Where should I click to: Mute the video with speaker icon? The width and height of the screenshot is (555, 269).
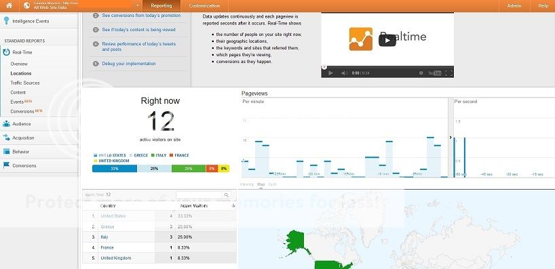click(x=344, y=73)
